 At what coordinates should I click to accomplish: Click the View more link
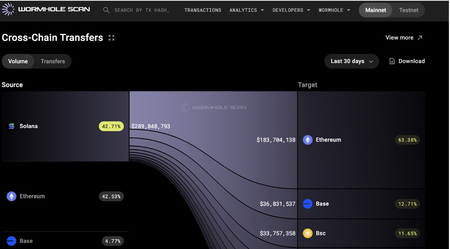pyautogui.click(x=404, y=38)
